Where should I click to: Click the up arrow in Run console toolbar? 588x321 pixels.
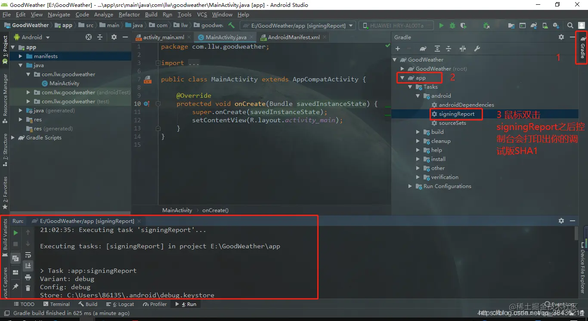coord(28,232)
